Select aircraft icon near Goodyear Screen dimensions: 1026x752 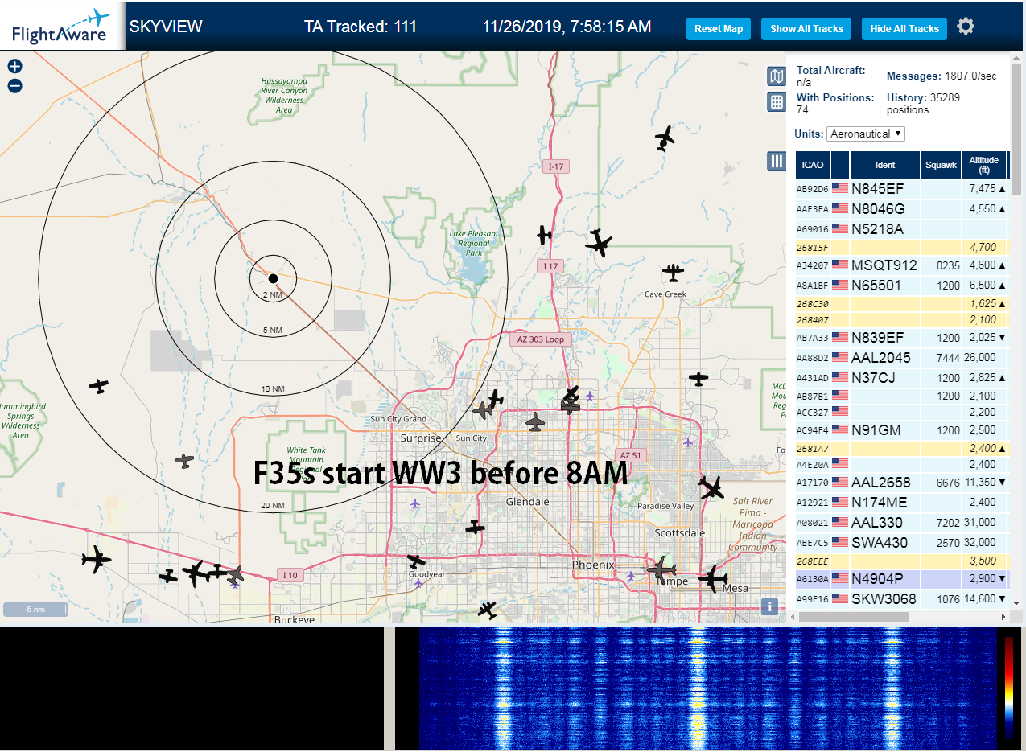click(416, 561)
